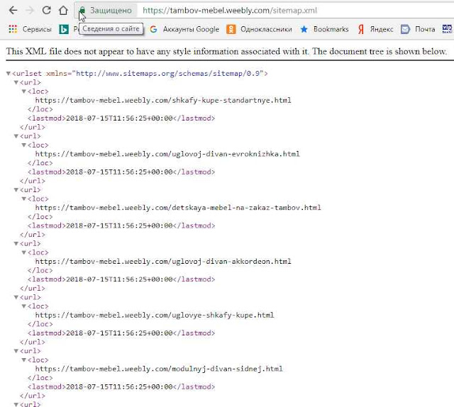Open the Почта bookmark
This screenshot has width=454, height=407.
tap(418, 29)
